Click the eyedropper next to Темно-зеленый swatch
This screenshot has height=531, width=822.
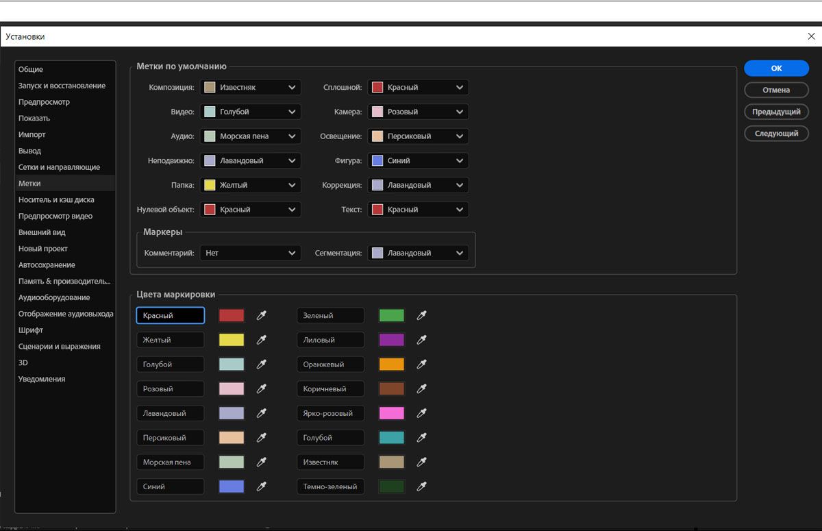pyautogui.click(x=422, y=486)
